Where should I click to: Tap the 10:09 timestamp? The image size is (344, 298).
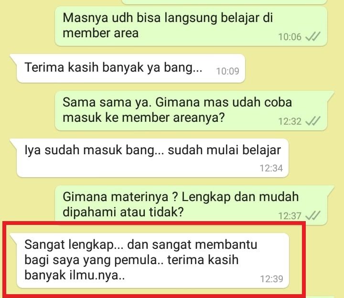[x=227, y=71]
